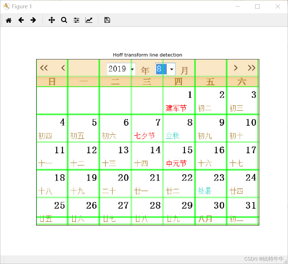Click the matplotlib Figure 1 window icon
Image resolution: width=288 pixels, height=264 pixels.
point(7,6)
